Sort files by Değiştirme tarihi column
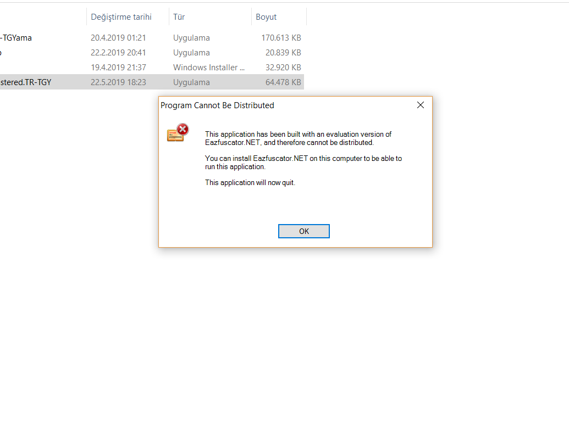The height and width of the screenshot is (447, 569). coord(121,17)
